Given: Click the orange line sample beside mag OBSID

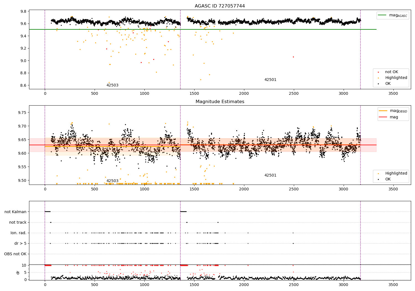Looking at the screenshot, I should tap(383, 111).
